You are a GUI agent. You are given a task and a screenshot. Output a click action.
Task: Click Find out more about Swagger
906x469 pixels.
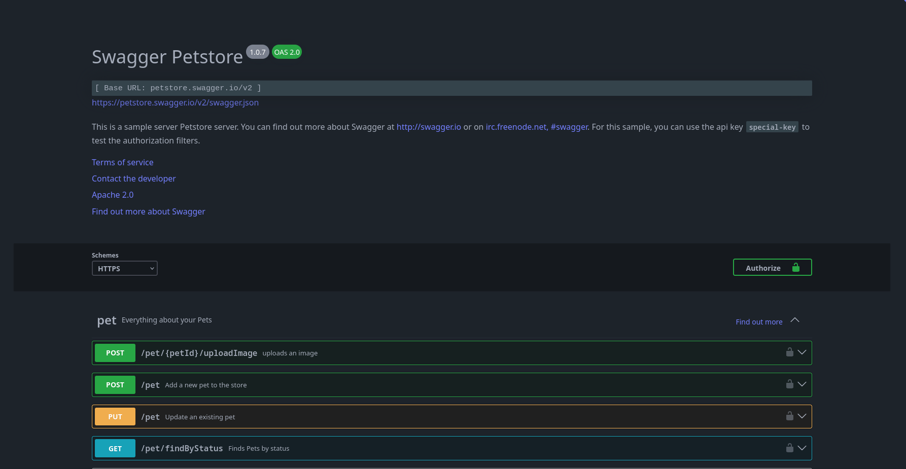[x=148, y=211]
